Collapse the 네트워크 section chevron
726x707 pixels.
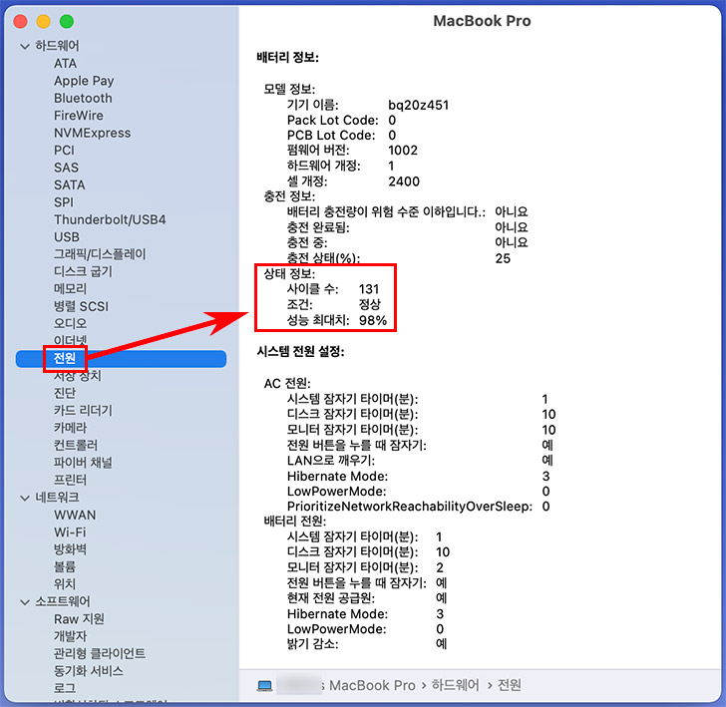(25, 498)
